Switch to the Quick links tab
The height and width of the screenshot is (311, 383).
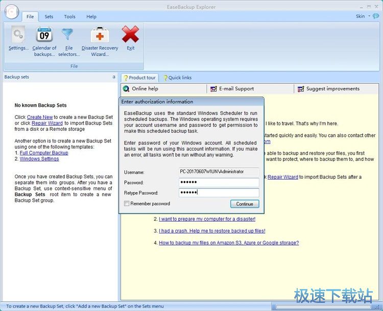coord(178,78)
